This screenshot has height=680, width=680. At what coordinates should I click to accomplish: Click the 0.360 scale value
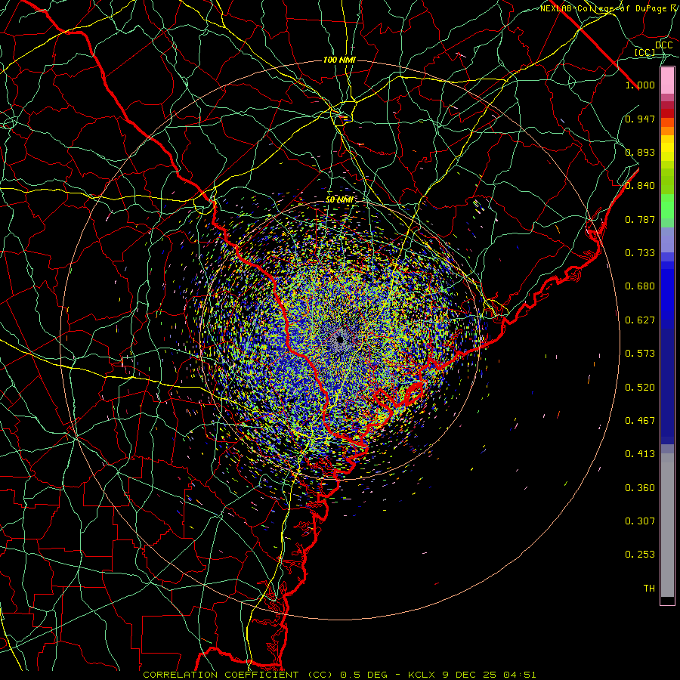(x=640, y=488)
